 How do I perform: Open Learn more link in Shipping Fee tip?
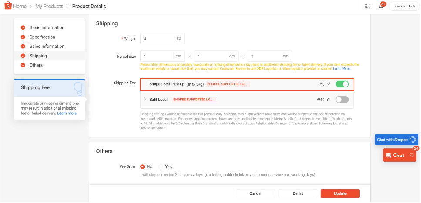[67, 113]
